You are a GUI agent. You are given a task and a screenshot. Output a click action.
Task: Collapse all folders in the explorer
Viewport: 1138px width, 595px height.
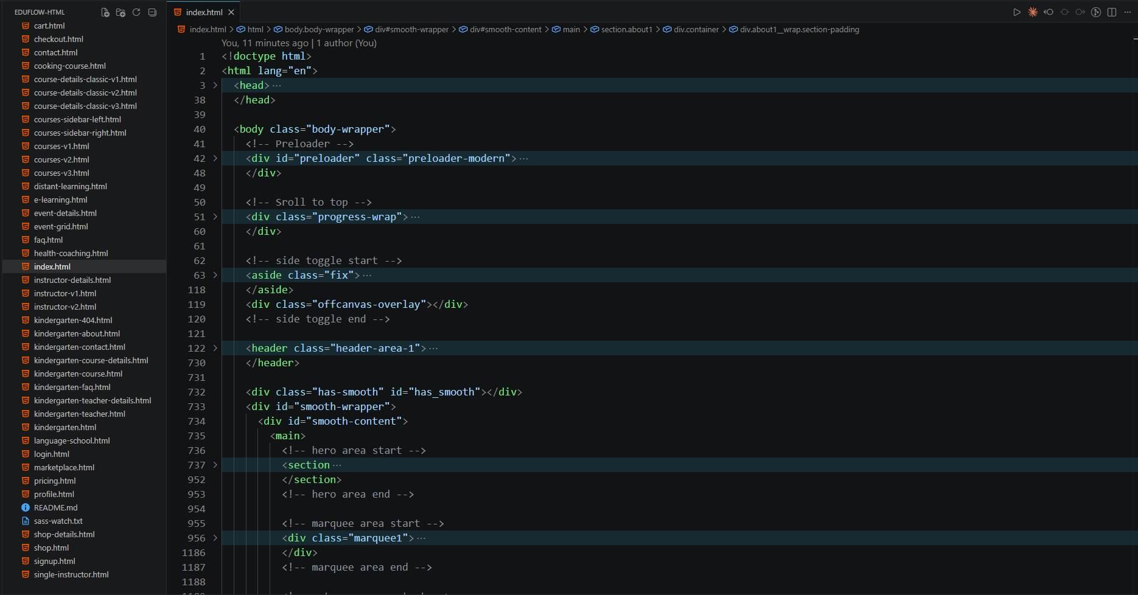pyautogui.click(x=152, y=12)
